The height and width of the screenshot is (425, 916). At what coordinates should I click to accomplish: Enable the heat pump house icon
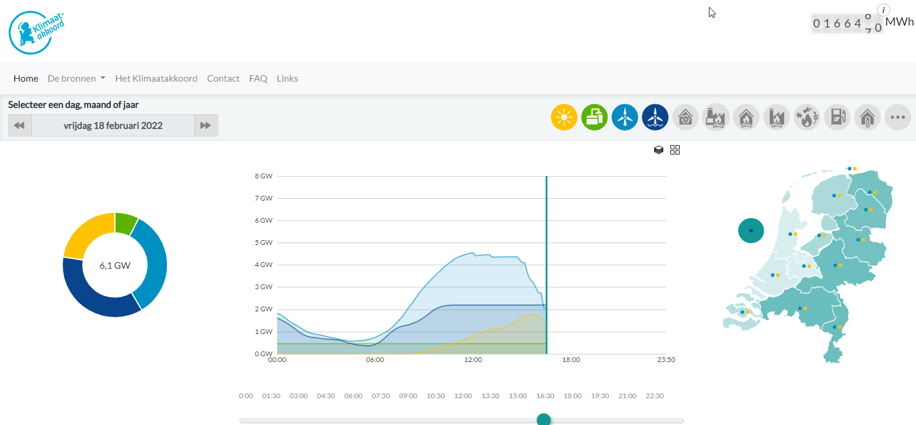tap(685, 117)
